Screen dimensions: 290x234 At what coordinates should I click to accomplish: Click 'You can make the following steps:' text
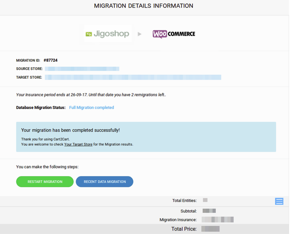47,167
